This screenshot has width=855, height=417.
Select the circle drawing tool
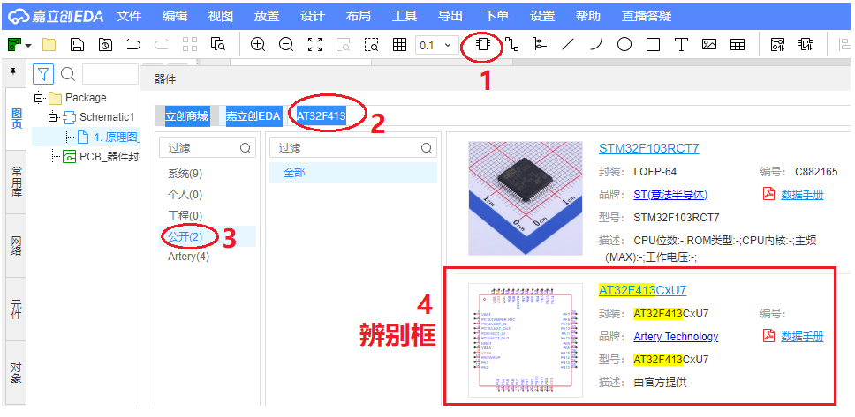pyautogui.click(x=624, y=44)
